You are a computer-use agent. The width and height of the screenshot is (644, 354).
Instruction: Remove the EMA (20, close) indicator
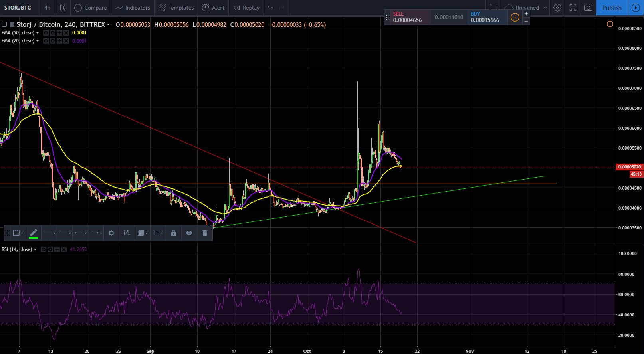pos(66,41)
